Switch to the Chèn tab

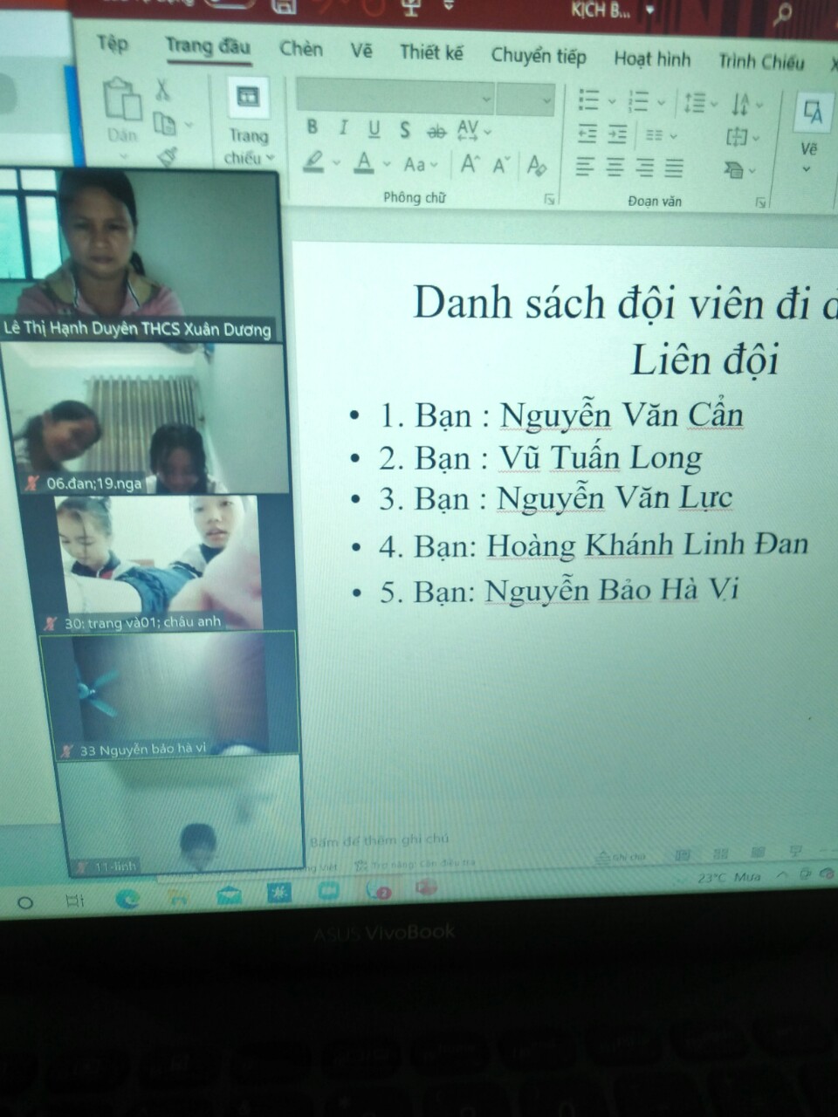pyautogui.click(x=300, y=50)
